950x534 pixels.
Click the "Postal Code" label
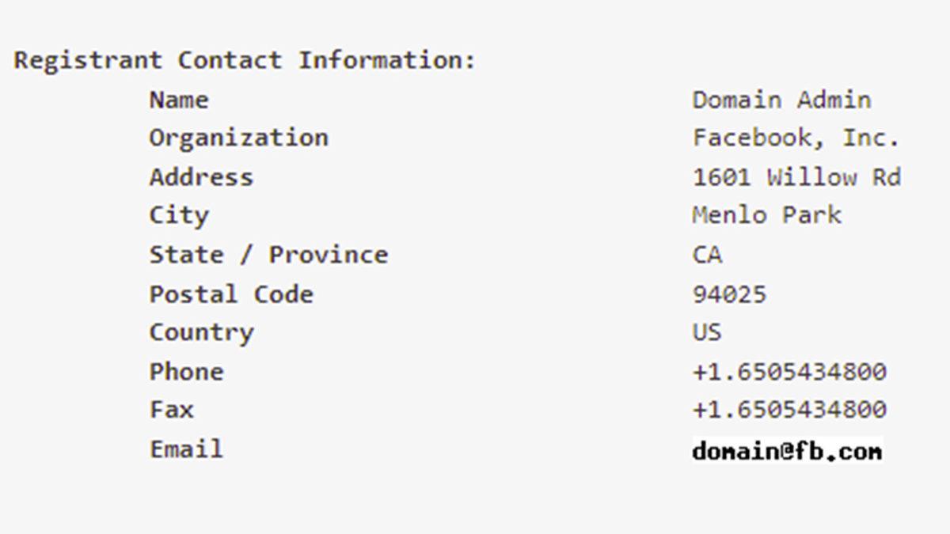(231, 294)
